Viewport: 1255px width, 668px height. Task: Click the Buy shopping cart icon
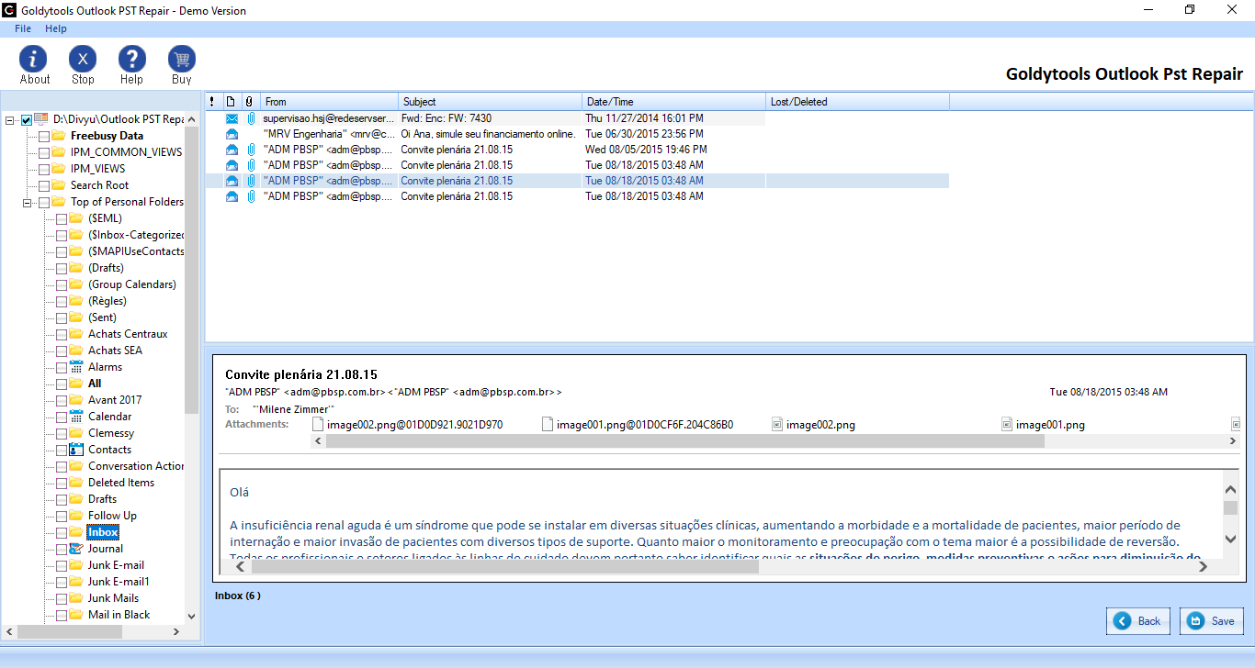[182, 59]
